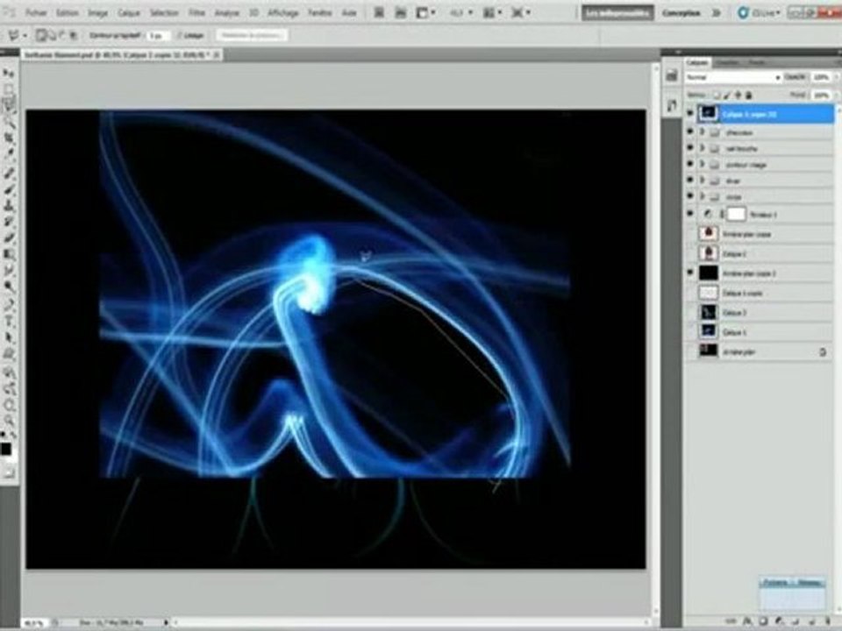Show more workspaces with double-chevron
Image resolution: width=842 pixels, height=631 pixels.
(716, 12)
